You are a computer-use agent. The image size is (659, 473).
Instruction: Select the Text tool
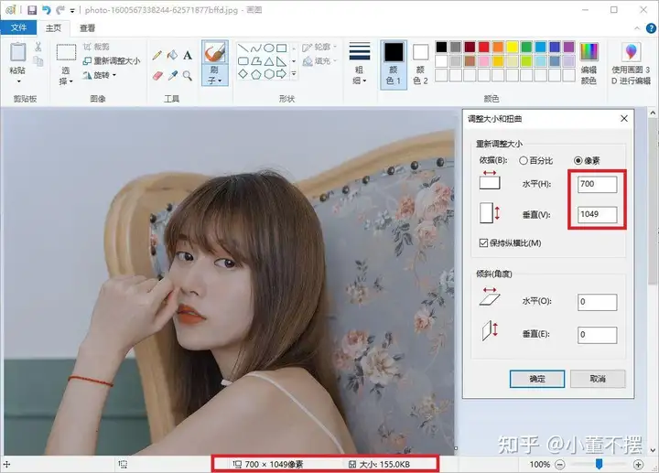[x=188, y=56]
